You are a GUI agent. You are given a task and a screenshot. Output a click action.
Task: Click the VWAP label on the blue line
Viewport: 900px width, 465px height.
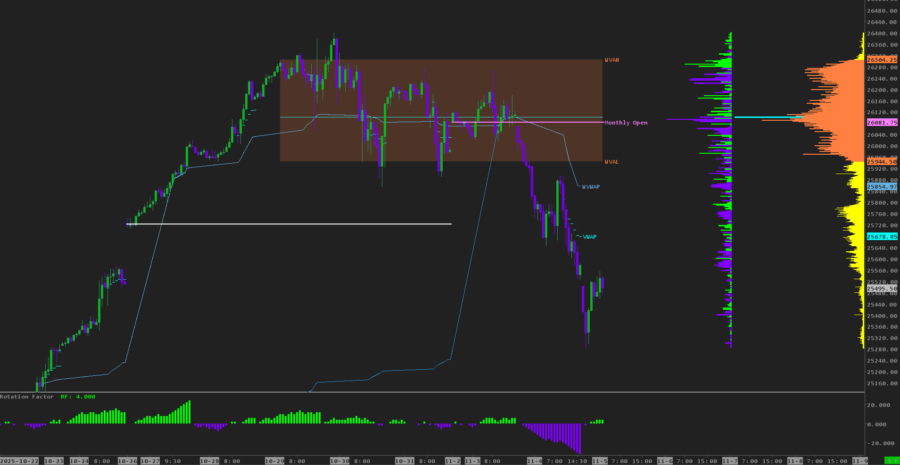pyautogui.click(x=589, y=237)
